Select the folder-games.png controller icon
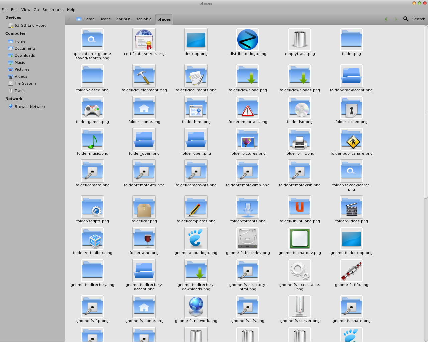Viewport: 428px width, 342px height. click(x=92, y=108)
